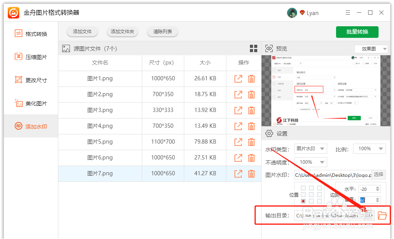This screenshot has width=394, height=239.
Task: Start conversion with the 批量转换 button
Action: pyautogui.click(x=357, y=32)
